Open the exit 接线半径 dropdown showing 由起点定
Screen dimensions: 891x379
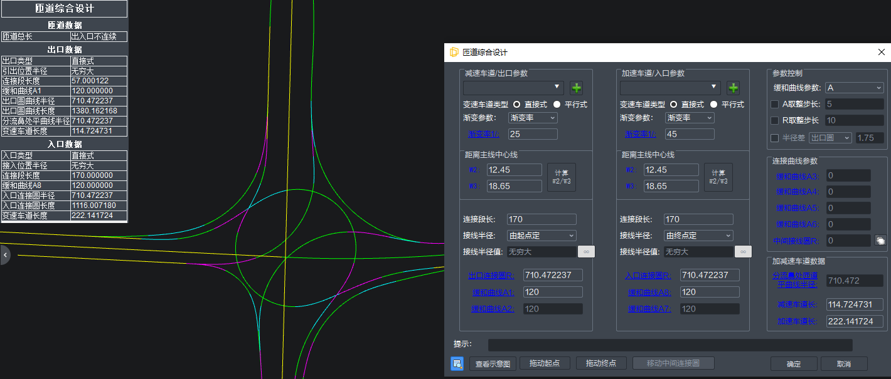point(542,236)
